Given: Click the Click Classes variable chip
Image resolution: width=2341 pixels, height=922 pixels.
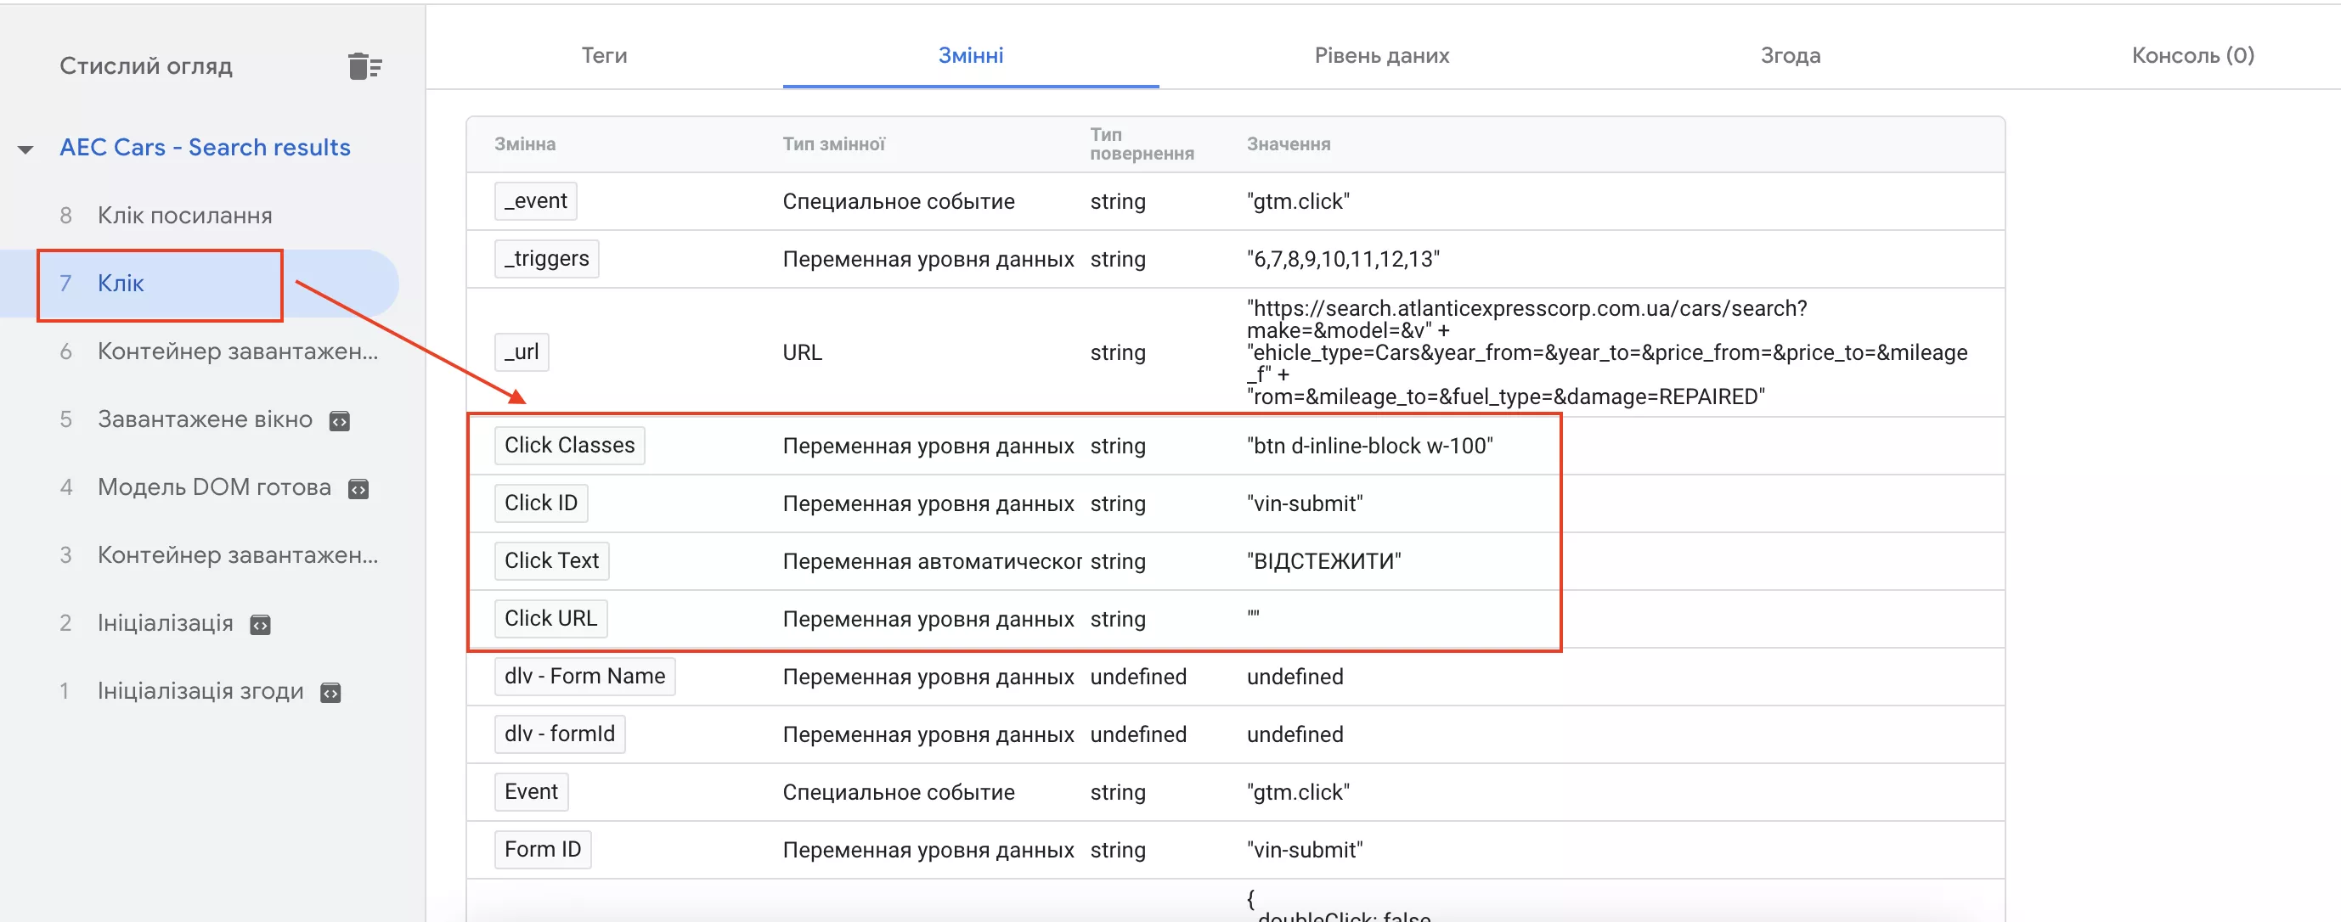Looking at the screenshot, I should point(570,445).
